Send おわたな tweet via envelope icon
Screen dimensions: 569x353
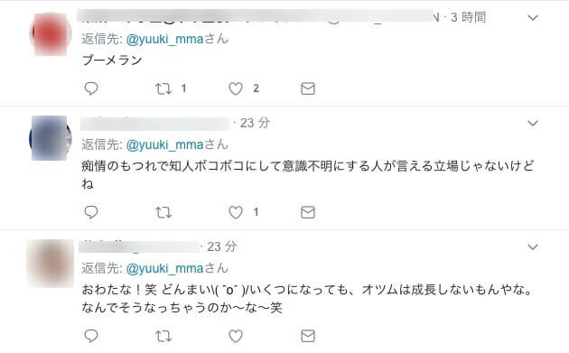click(308, 336)
